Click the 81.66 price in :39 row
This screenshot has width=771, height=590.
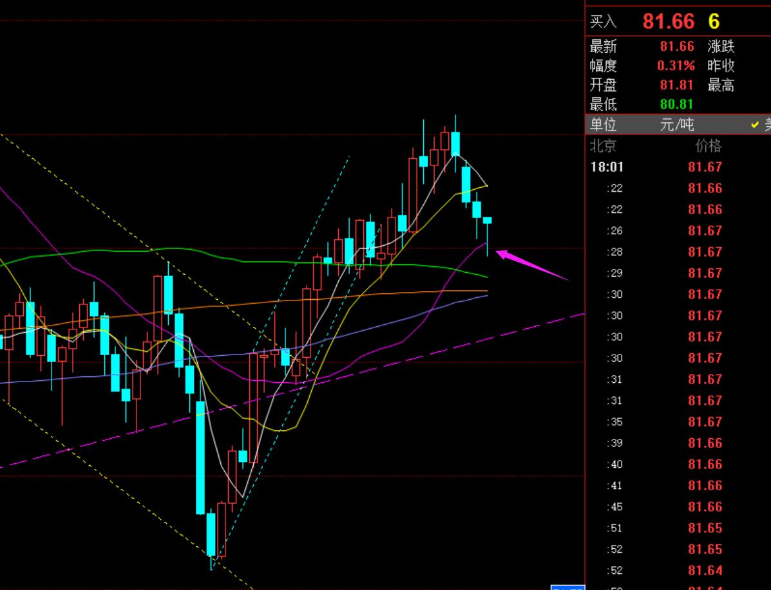click(x=705, y=443)
